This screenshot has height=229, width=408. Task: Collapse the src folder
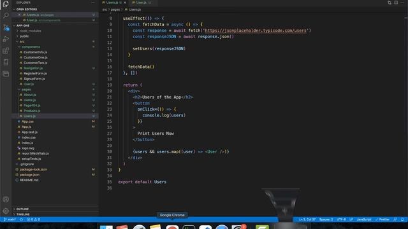click(22, 41)
